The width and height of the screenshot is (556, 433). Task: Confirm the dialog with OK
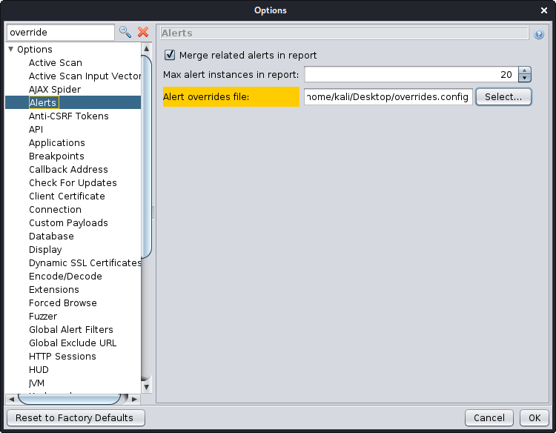[535, 417]
